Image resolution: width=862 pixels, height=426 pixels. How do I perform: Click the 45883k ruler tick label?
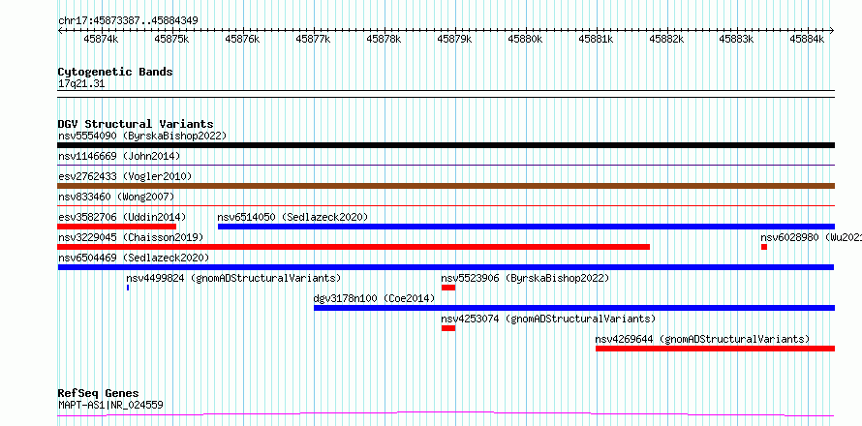click(737, 39)
